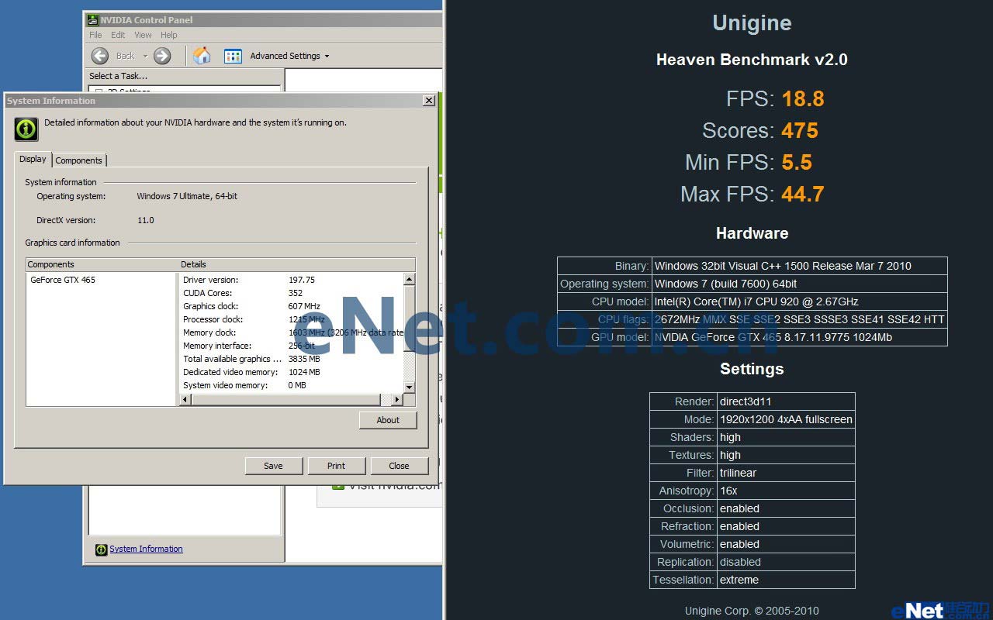
Task: Switch to the Components tab
Action: pos(78,160)
